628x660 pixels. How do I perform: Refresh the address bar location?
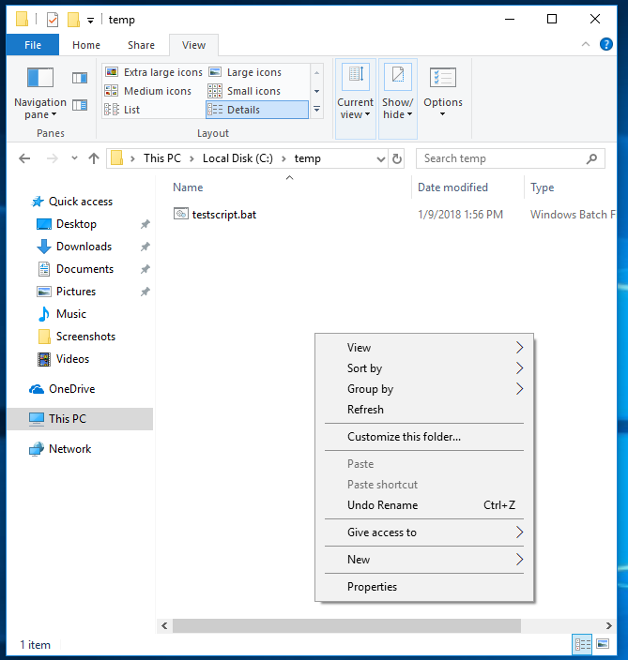pyautogui.click(x=396, y=158)
